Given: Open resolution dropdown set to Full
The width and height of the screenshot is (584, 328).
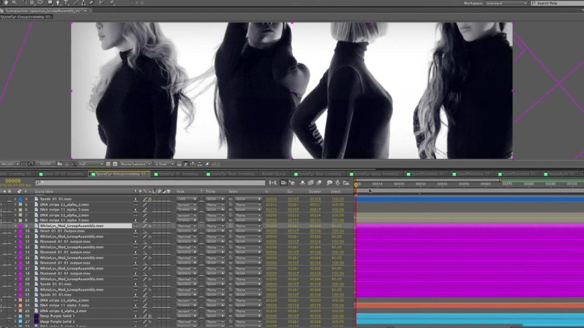Looking at the screenshot, I should pyautogui.click(x=91, y=164).
